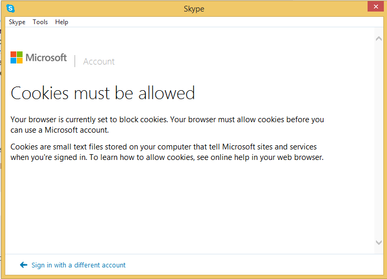Click the Skype title text in the title bar

194,9
